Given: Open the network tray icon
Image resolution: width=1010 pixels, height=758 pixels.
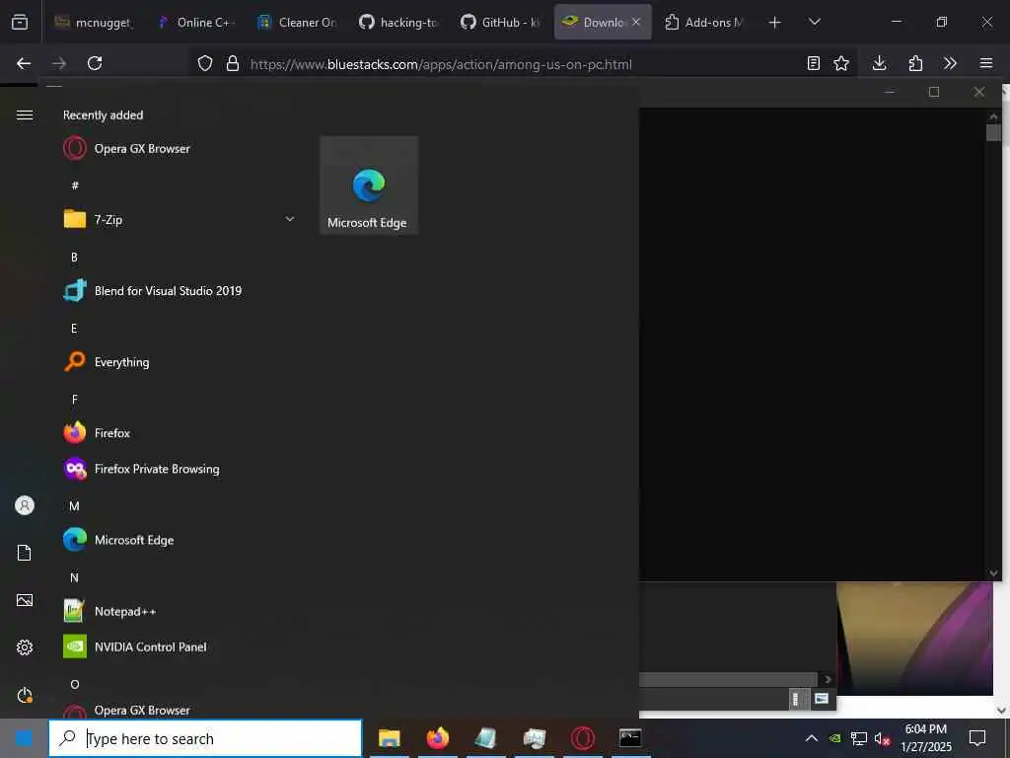Looking at the screenshot, I should click(859, 738).
